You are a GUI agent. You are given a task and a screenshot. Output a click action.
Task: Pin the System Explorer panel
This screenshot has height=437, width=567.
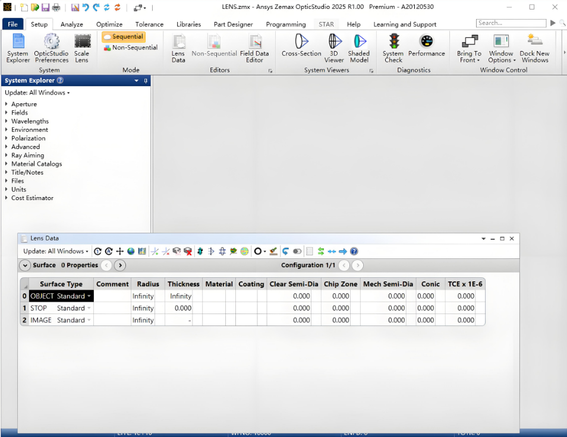146,81
